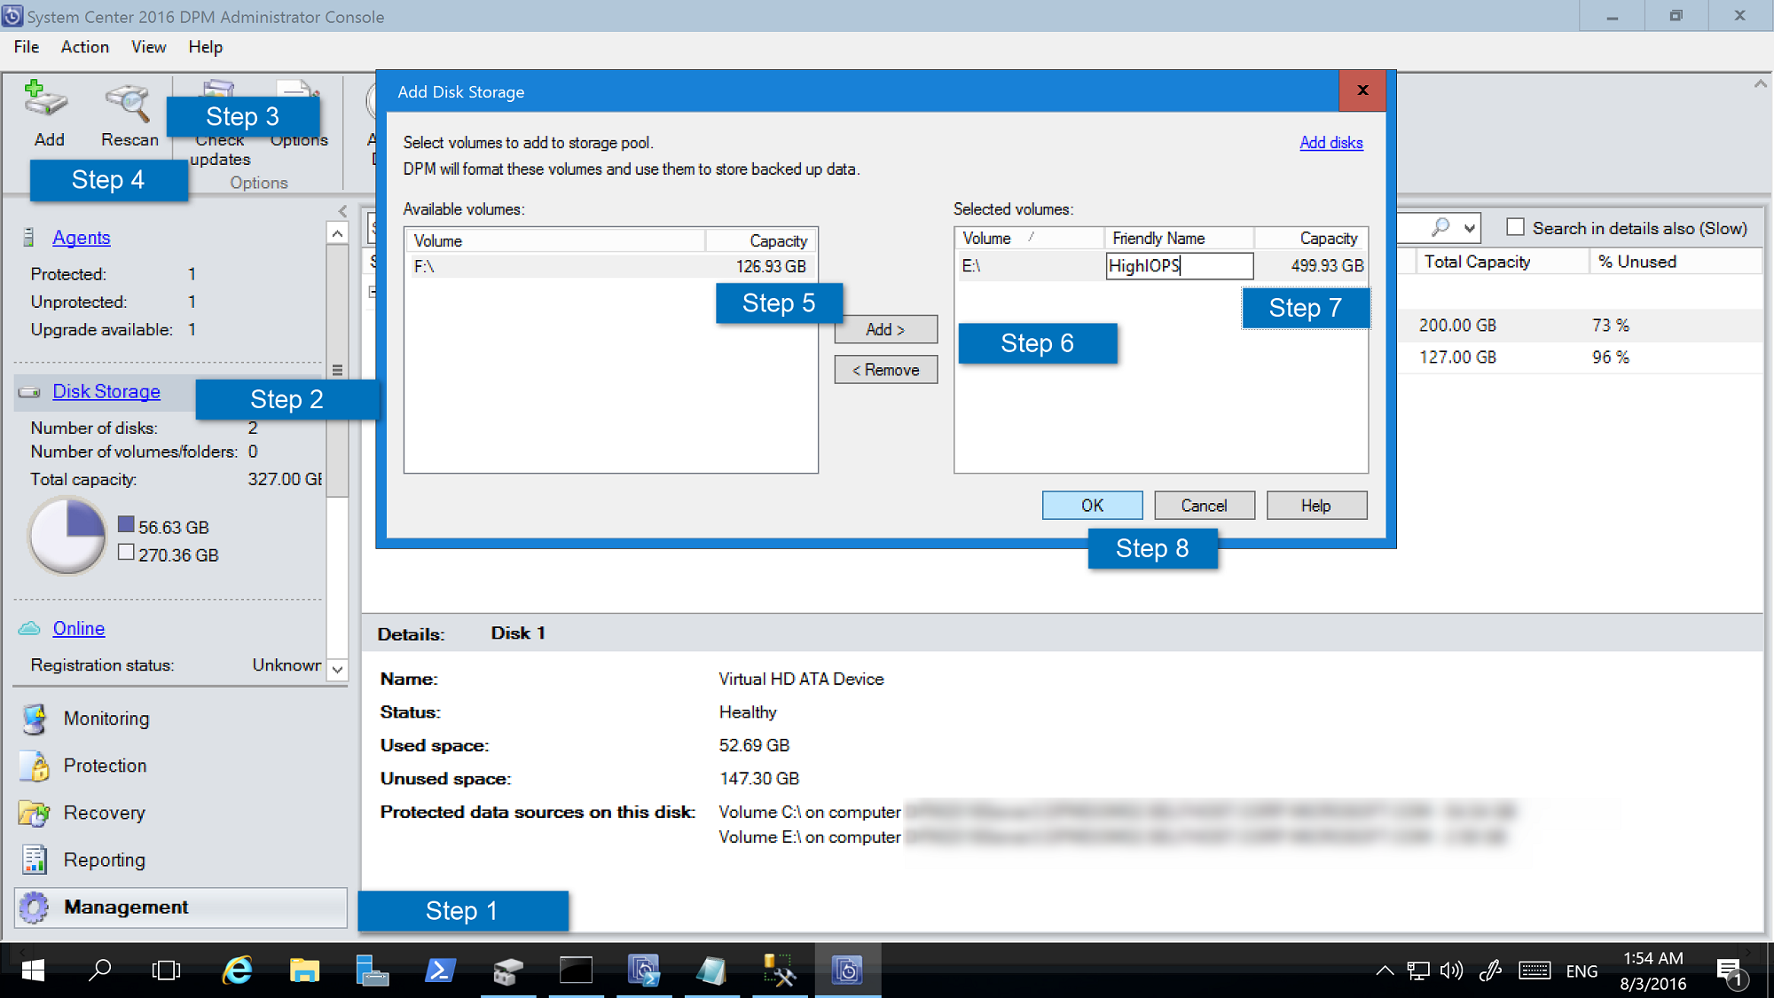Click the Add disks hyperlink
The width and height of the screenshot is (1774, 998).
click(1330, 143)
